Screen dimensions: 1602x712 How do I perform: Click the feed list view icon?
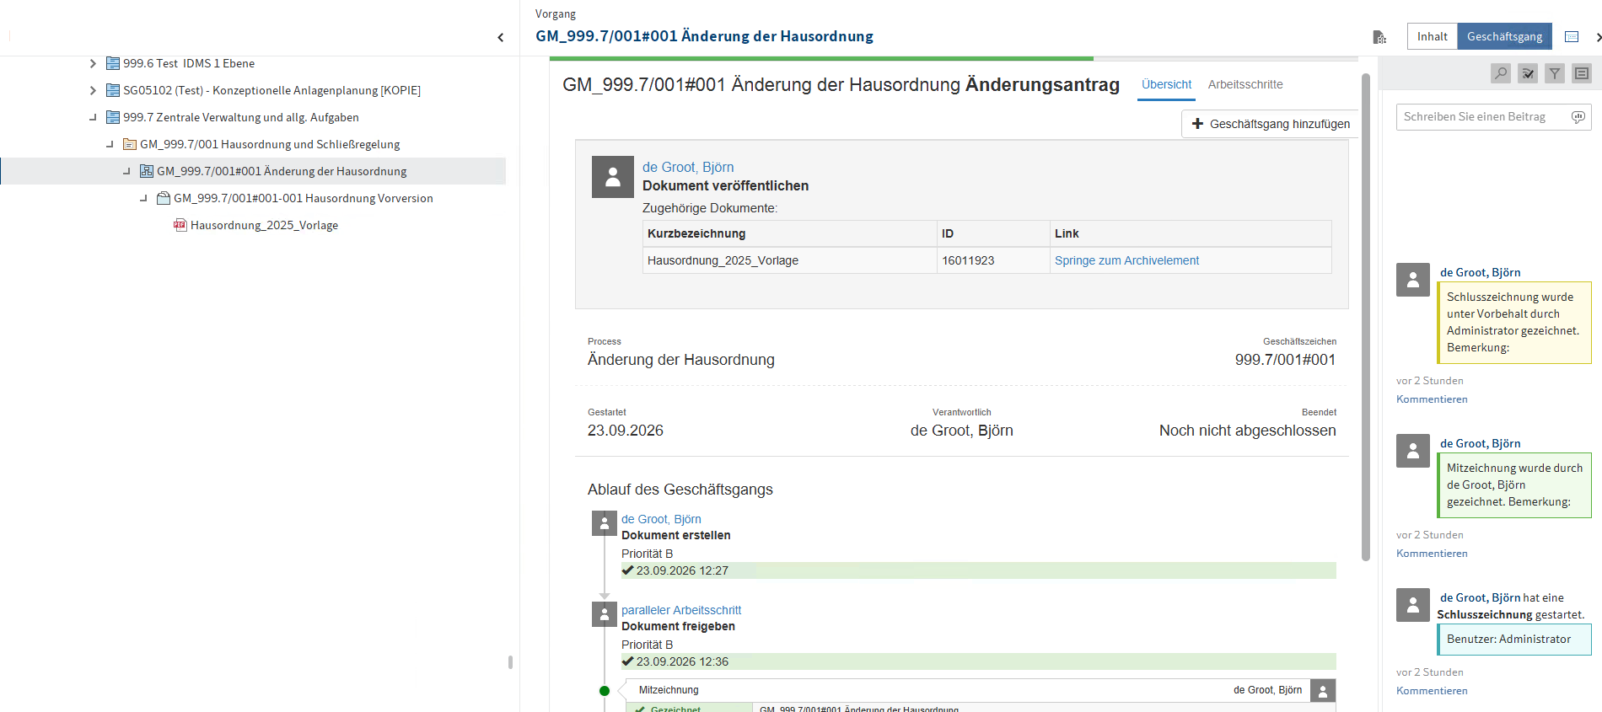pos(1582,73)
